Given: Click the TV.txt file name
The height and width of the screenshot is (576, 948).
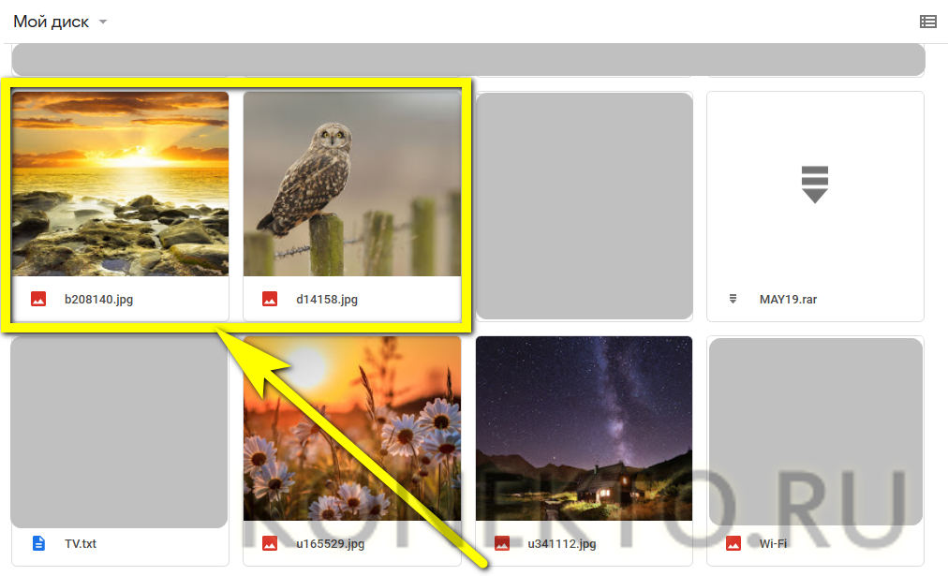Looking at the screenshot, I should [81, 543].
